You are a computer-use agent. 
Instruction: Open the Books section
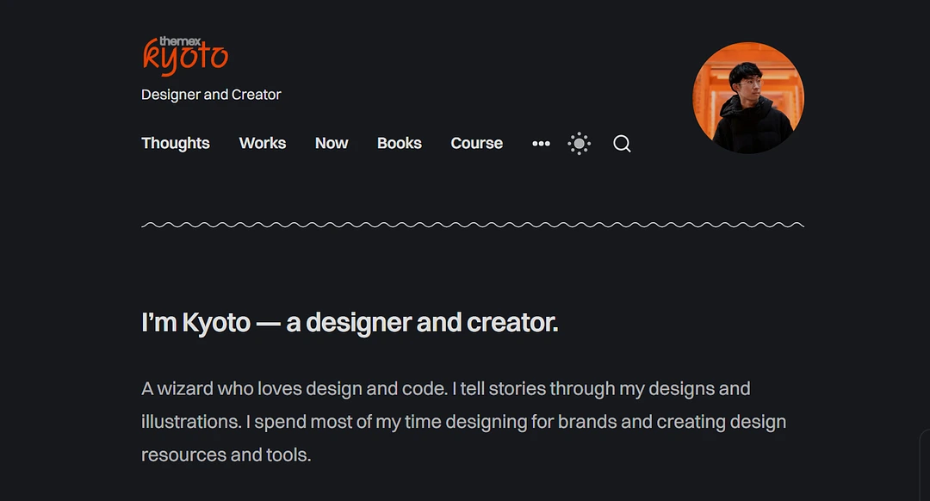tap(400, 144)
